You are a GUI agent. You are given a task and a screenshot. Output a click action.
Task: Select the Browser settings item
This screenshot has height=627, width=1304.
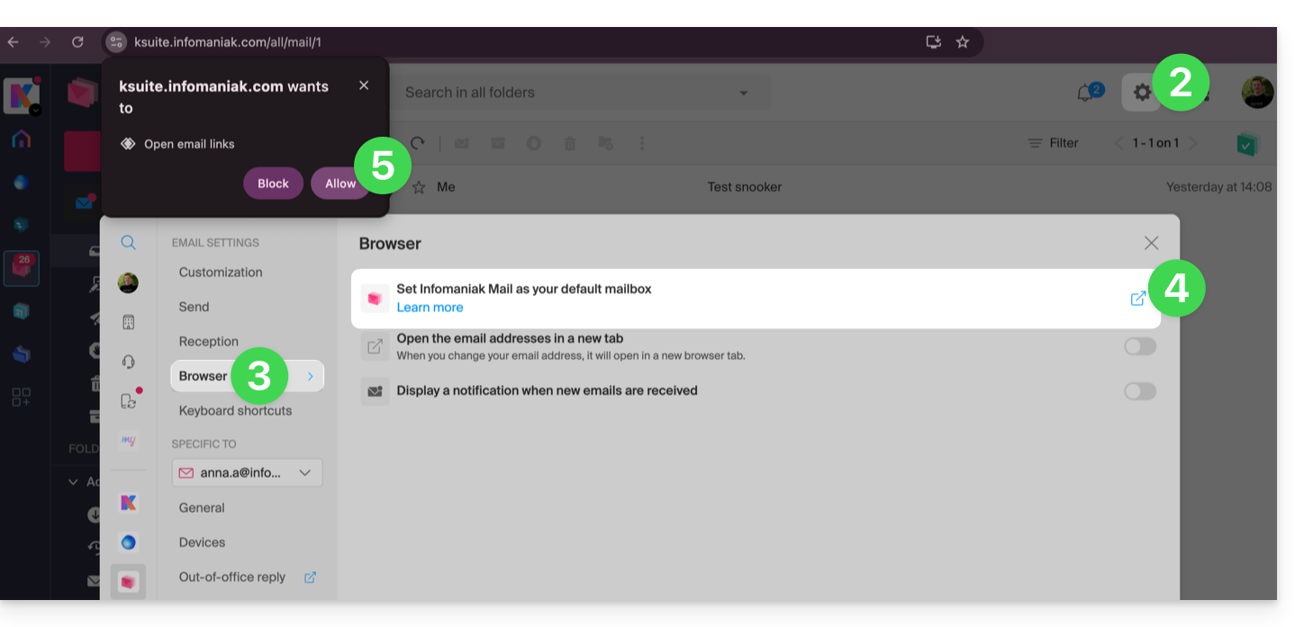coord(204,376)
